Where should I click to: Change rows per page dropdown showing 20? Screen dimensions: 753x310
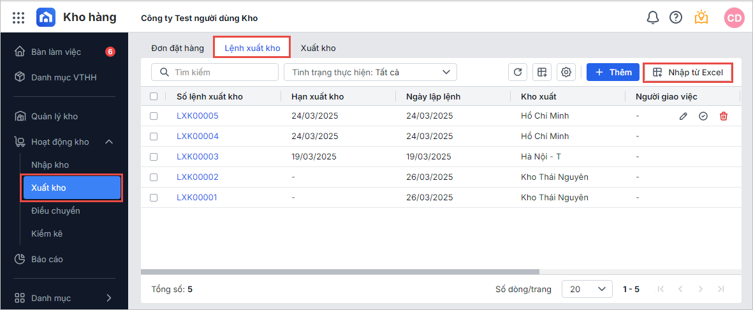point(587,289)
